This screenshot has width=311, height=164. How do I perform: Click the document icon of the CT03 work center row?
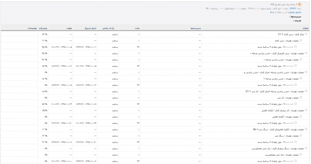click(306, 34)
